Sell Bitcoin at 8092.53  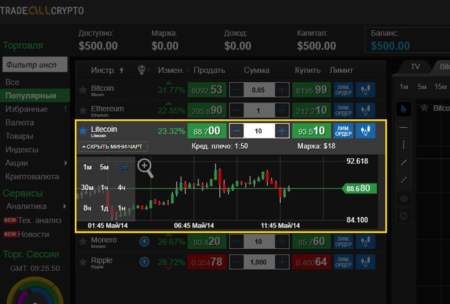207,90
